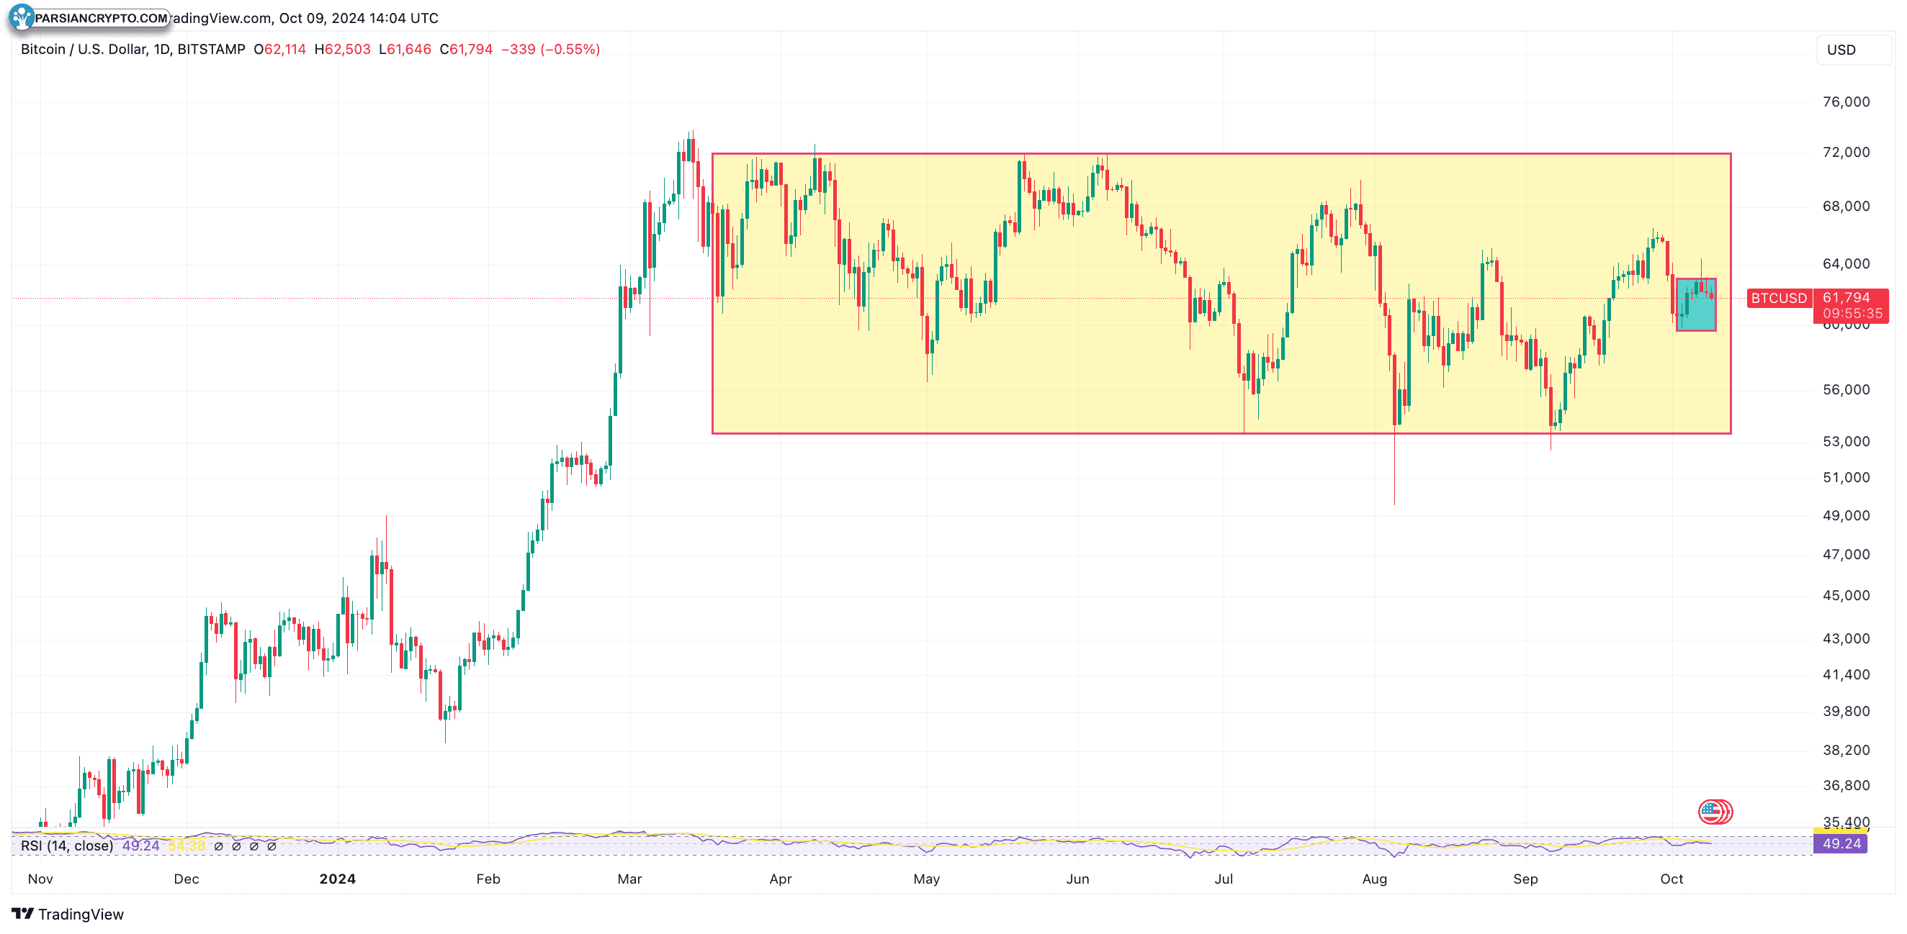Viewport: 1907px width, 934px height.
Task: Click the 53,000 price axis label
Action: pyautogui.click(x=1847, y=442)
